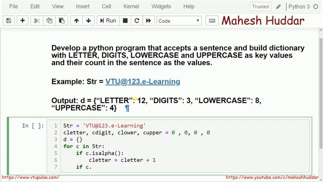The image size is (323, 182).
Task: Insert a new cell with plus icon
Action: pos(22,21)
